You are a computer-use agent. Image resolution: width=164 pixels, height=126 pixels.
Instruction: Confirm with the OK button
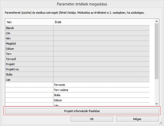click(x=92, y=119)
